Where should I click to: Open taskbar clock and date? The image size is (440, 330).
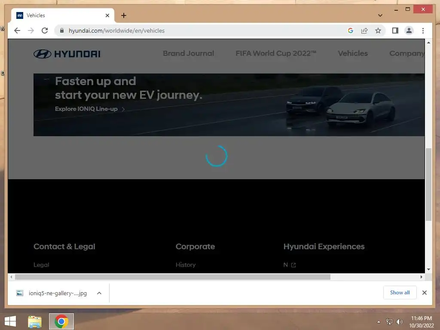(x=421, y=322)
